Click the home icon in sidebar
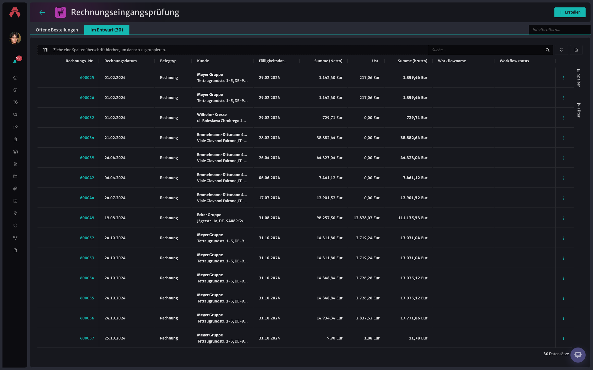The width and height of the screenshot is (593, 370). pos(15,78)
